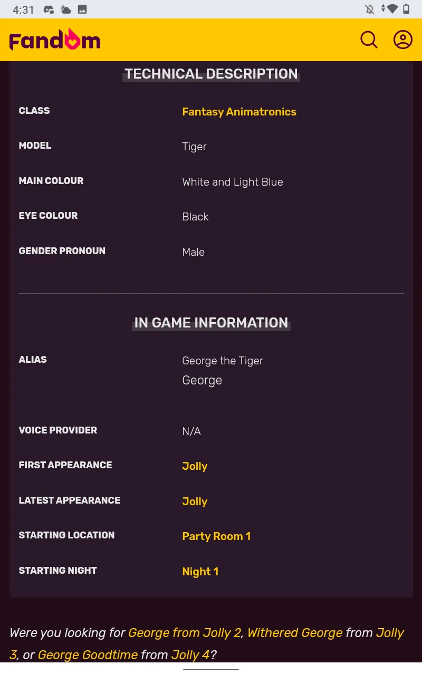422x675 pixels.
Task: Follow the Party Room 1 link
Action: click(216, 536)
